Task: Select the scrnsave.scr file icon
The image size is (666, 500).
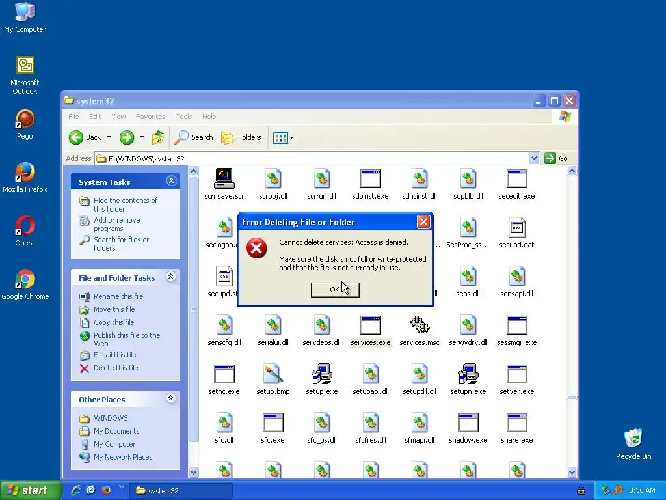Action: coord(224,178)
